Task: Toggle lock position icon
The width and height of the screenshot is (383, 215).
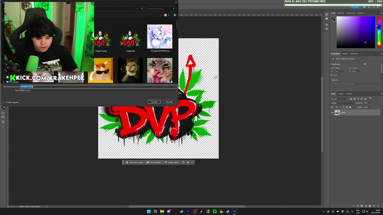Action: (x=344, y=107)
